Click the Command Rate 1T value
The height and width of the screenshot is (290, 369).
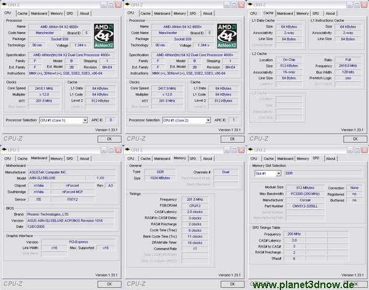coord(195,249)
